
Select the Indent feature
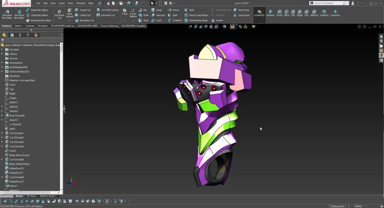pos(217,20)
